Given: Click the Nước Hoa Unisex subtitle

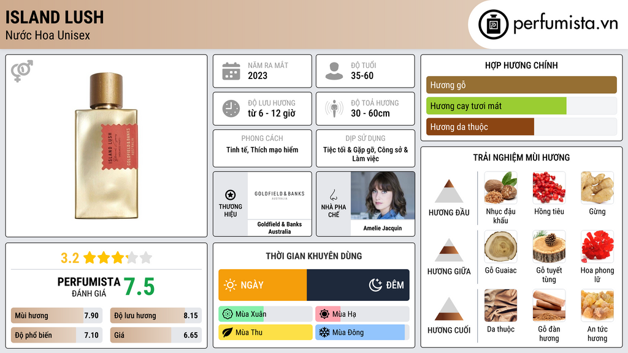Looking at the screenshot, I should [x=48, y=35].
